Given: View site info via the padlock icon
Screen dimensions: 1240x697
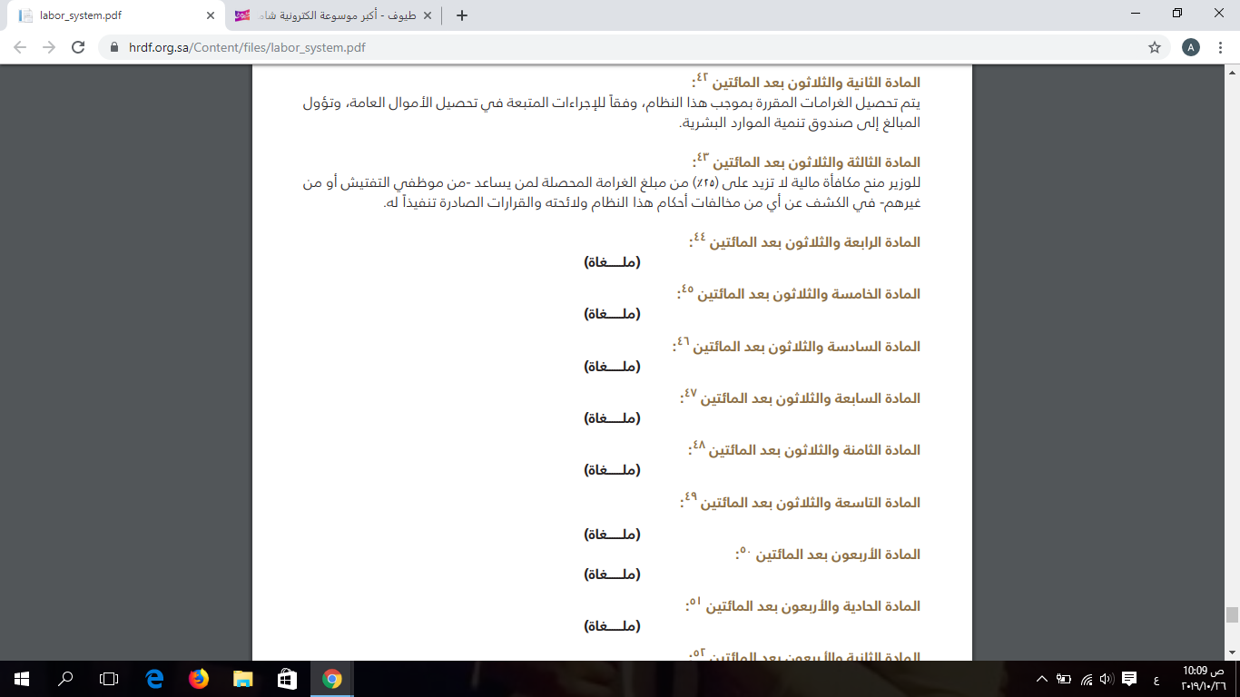Looking at the screenshot, I should coord(113,47).
